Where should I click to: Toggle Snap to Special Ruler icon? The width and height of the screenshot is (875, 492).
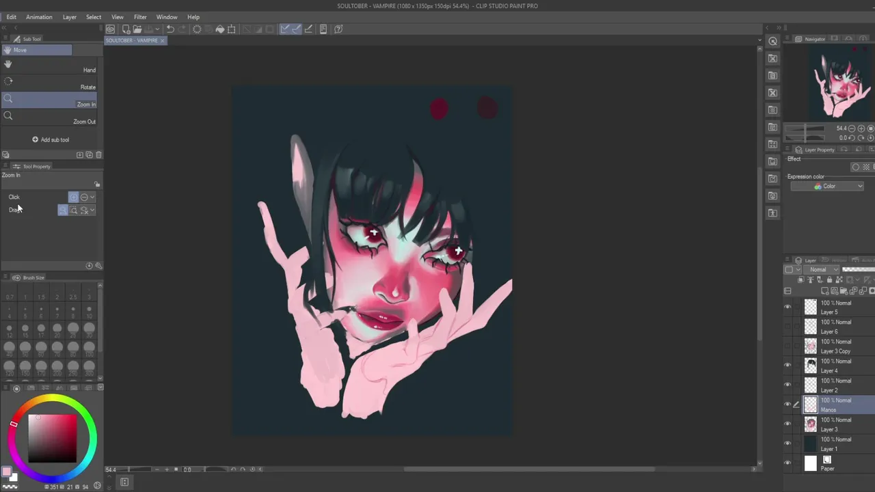click(x=297, y=29)
